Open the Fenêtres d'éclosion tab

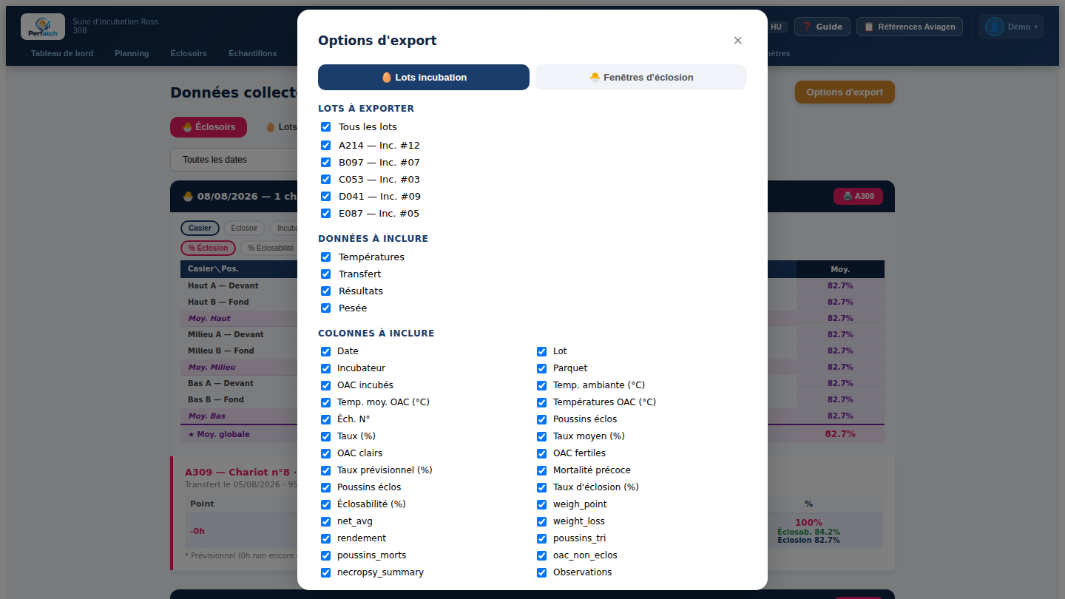click(x=641, y=77)
